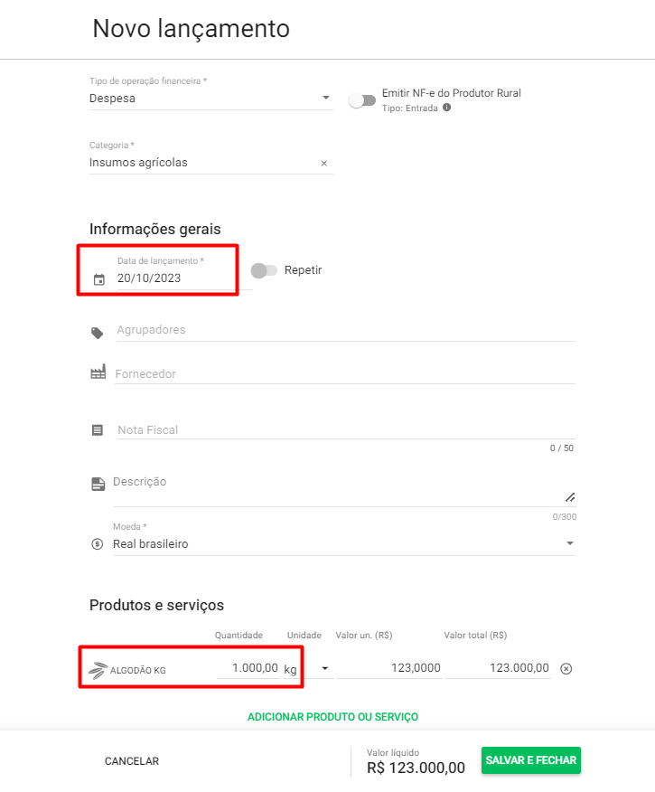Click the tag icon next to Agrupadores
The width and height of the screenshot is (655, 792).
point(98,333)
